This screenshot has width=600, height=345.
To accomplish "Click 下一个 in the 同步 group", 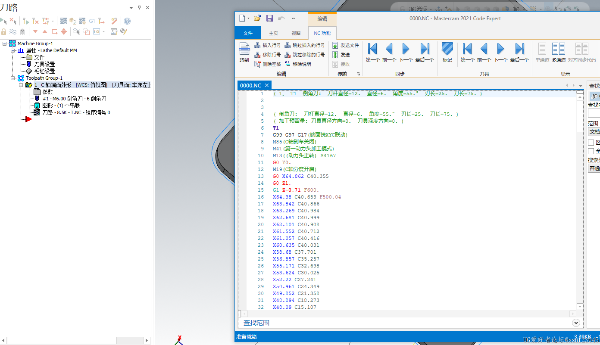I will (x=406, y=53).
